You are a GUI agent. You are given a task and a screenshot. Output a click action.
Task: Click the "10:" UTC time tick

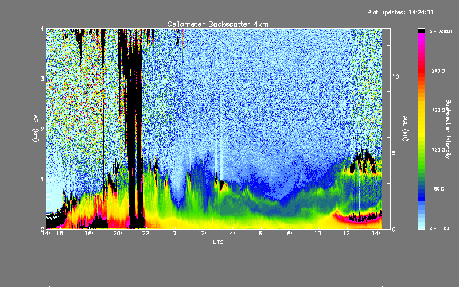[x=318, y=234]
